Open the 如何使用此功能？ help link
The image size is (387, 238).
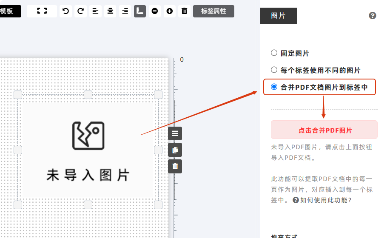click(x=327, y=200)
